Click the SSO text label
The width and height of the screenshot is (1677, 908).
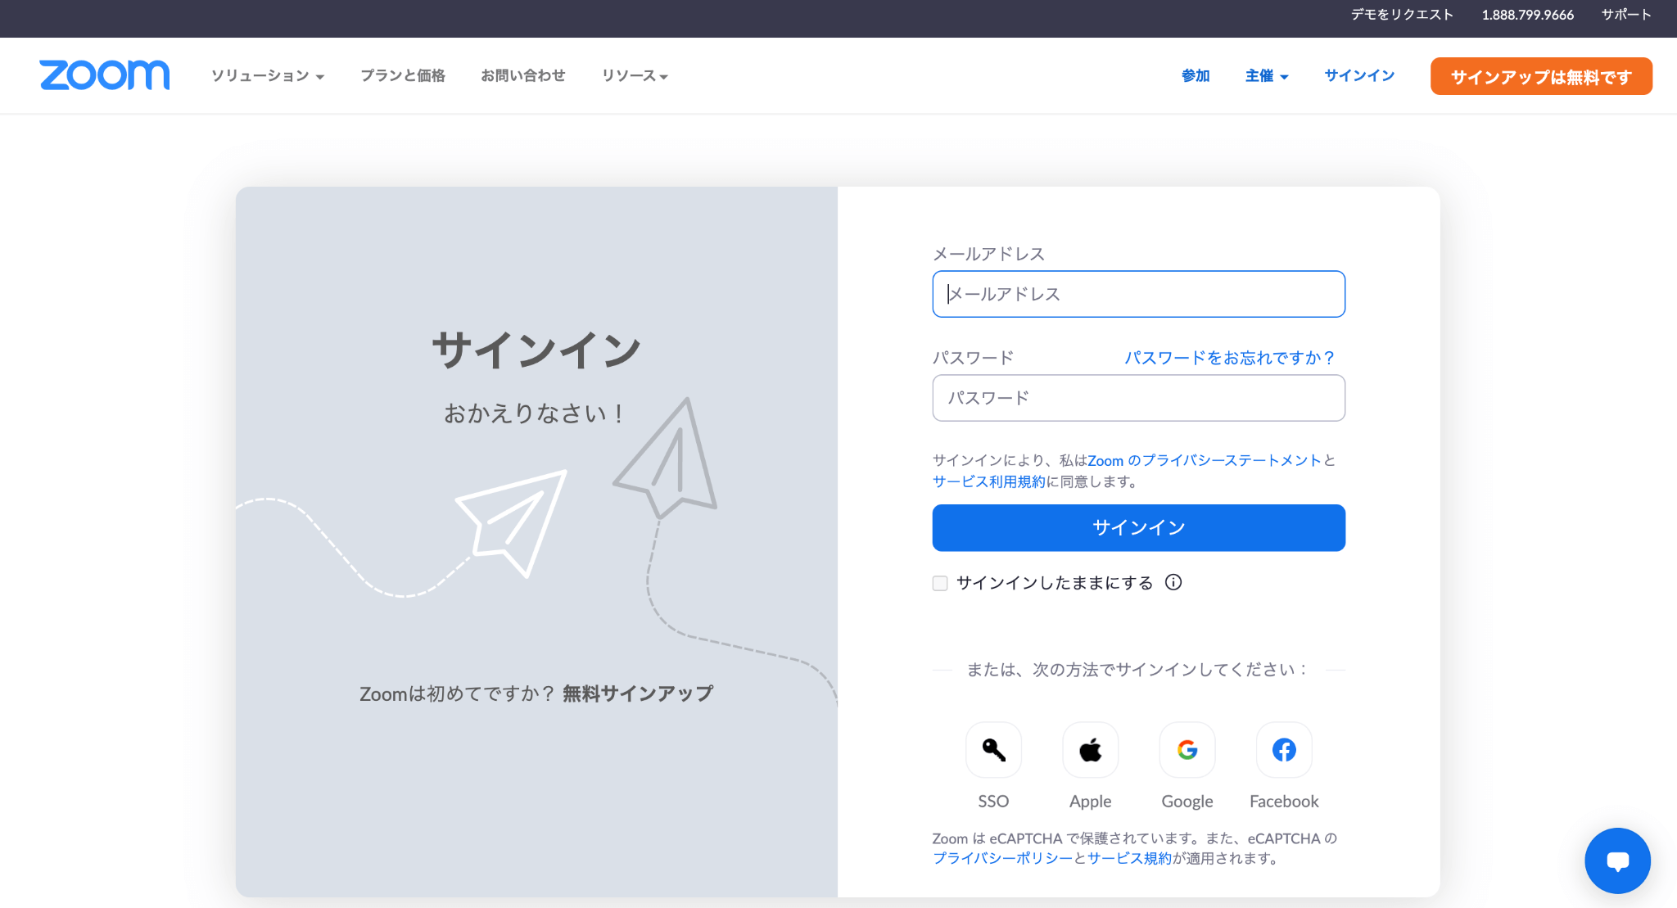click(x=993, y=802)
